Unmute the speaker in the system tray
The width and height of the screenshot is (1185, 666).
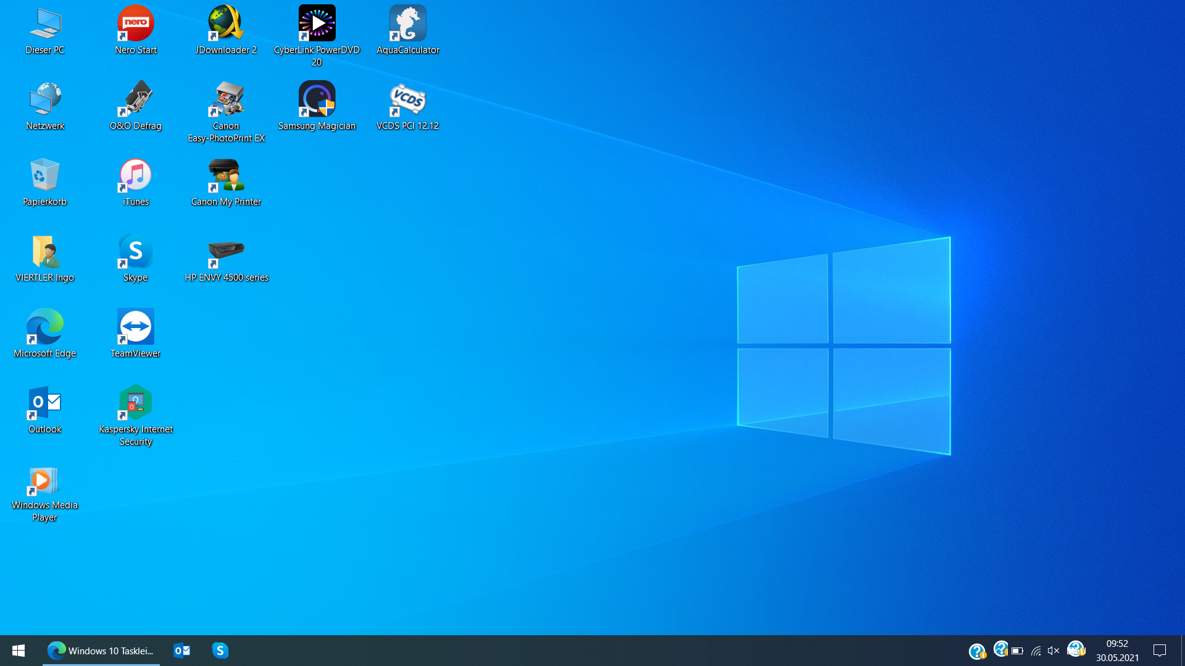[1053, 650]
